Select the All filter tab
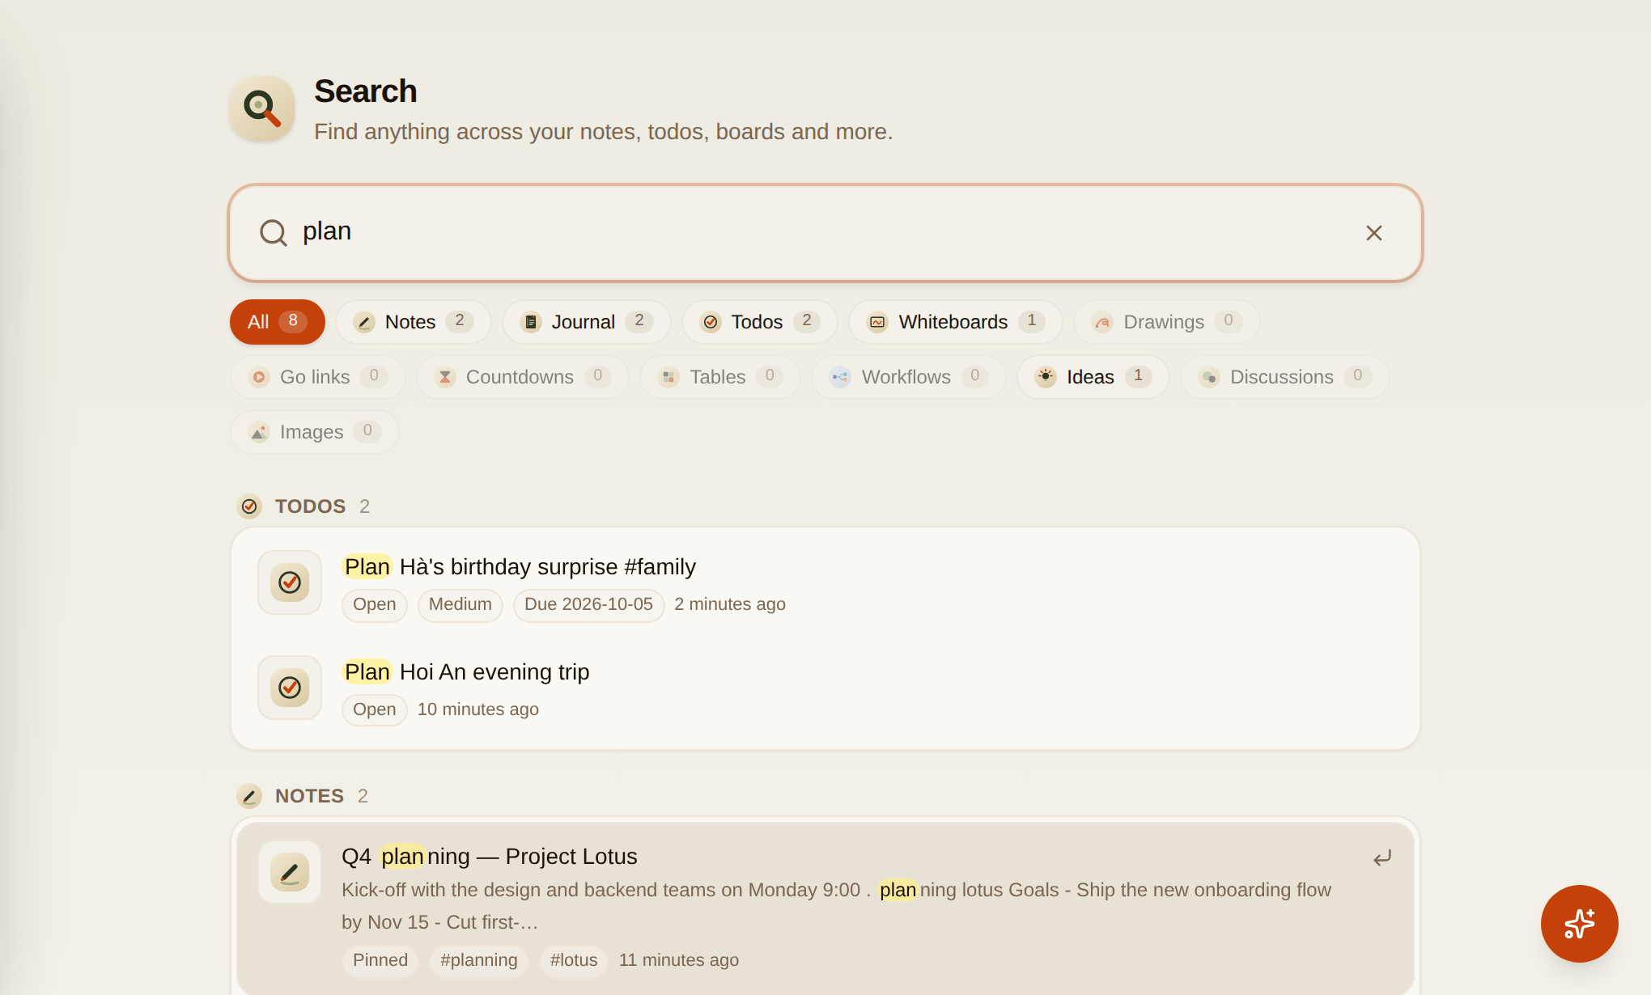The image size is (1651, 995). click(x=277, y=322)
